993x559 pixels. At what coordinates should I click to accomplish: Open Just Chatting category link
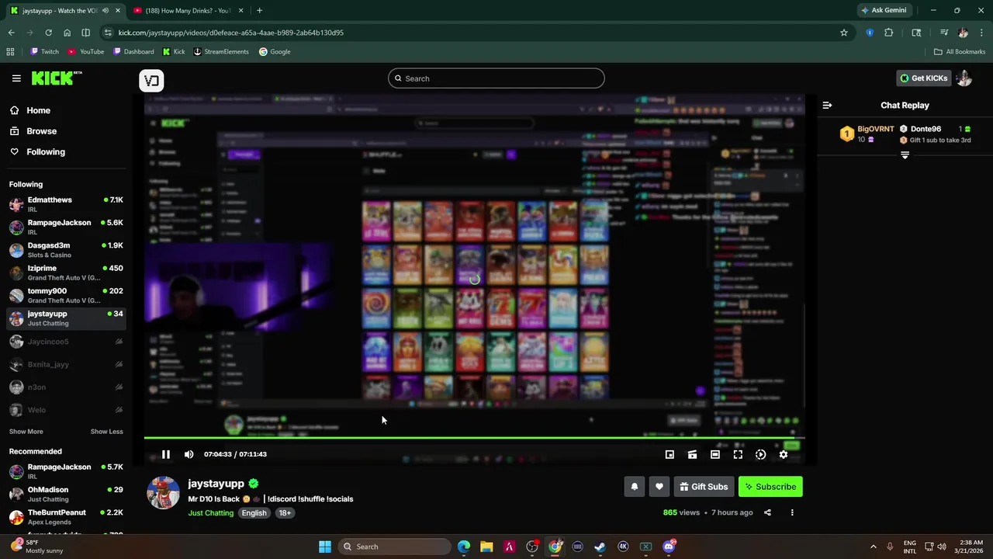tap(210, 513)
